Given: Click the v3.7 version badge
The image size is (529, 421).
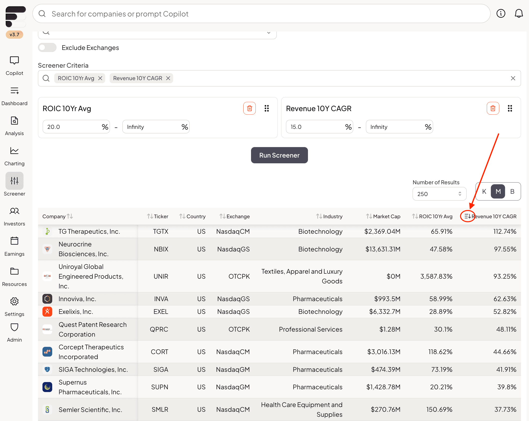Looking at the screenshot, I should [x=14, y=34].
